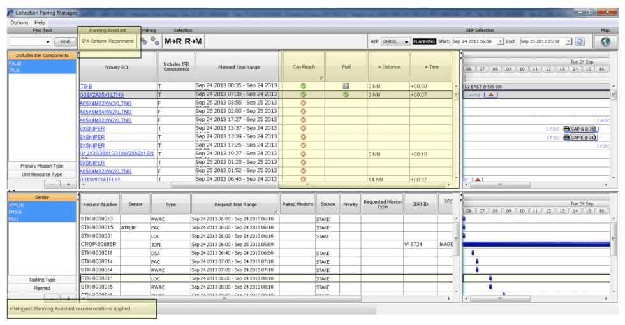
Task: Click green Fuel check in G38X2A65X1LTNG row
Action: click(346, 94)
